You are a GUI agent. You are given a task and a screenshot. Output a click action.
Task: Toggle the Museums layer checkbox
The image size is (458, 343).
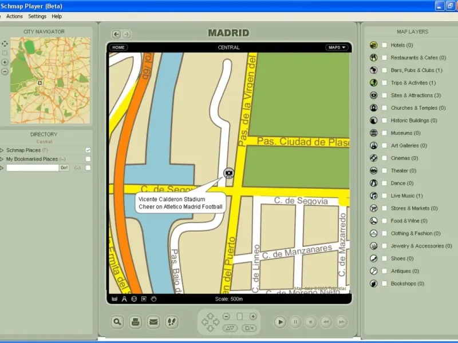coord(385,133)
